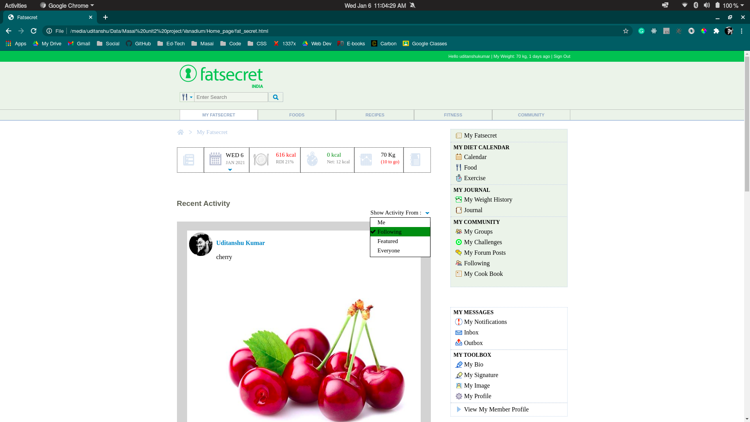Click the weight scale icon
This screenshot has width=750, height=422.
point(366,159)
